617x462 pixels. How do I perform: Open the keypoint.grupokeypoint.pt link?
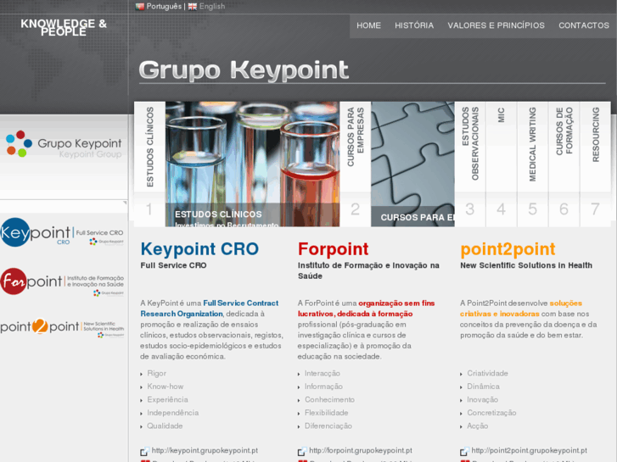pos(205,450)
